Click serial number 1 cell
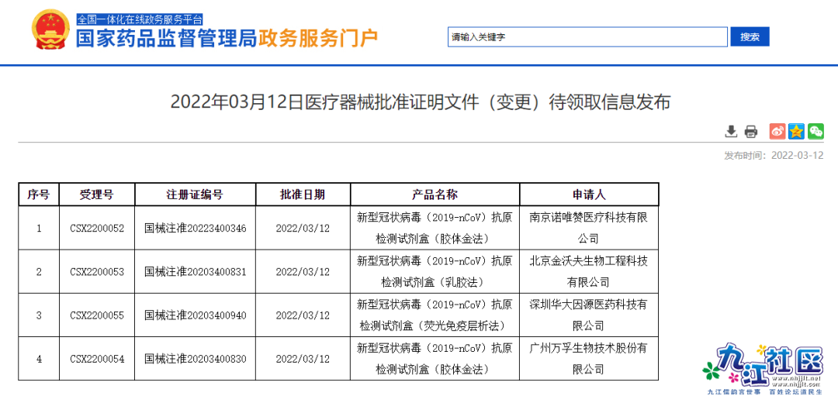Image resolution: width=838 pixels, height=396 pixels. tap(39, 228)
